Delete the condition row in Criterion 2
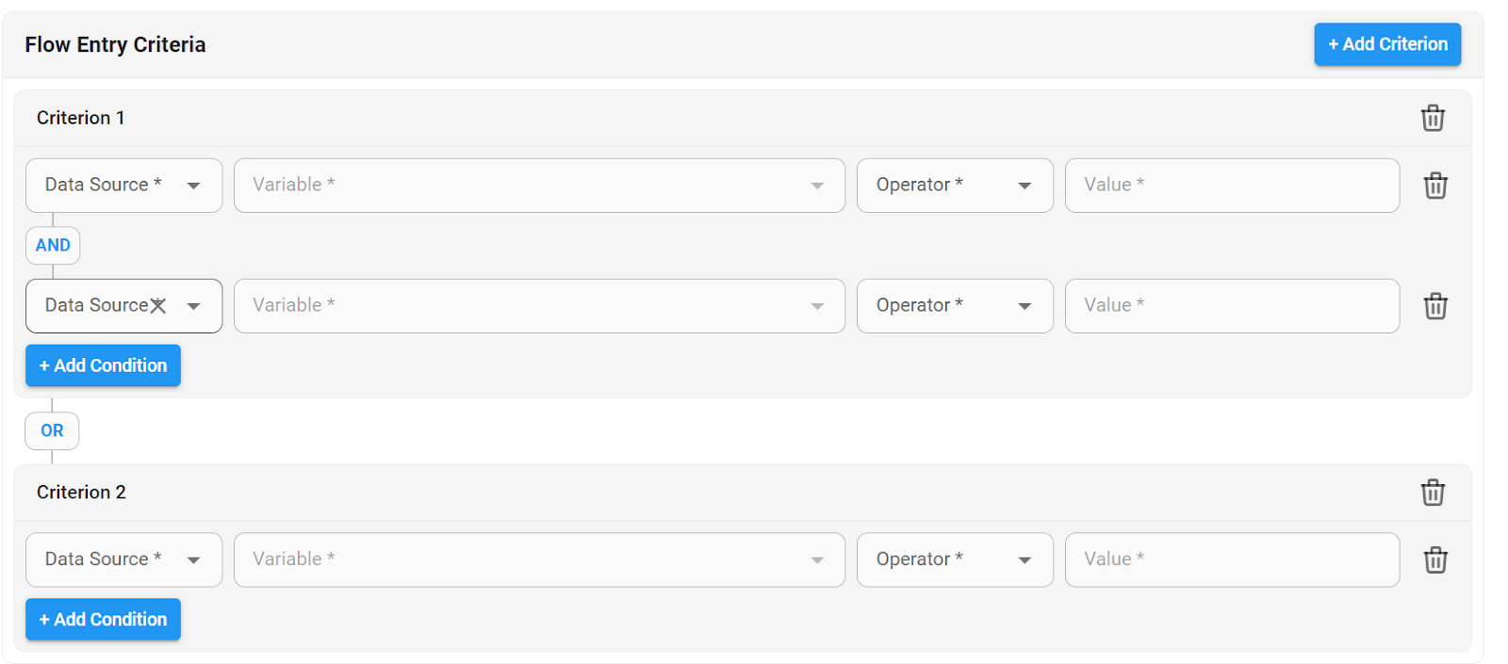 click(x=1435, y=560)
